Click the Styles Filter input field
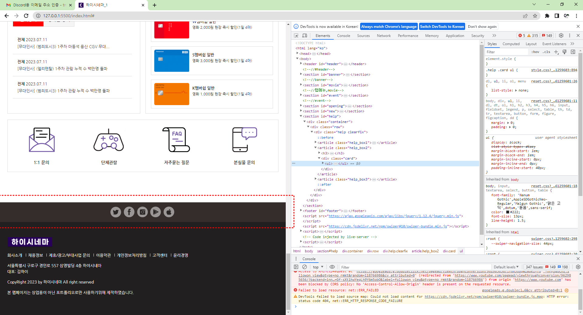Screen dimensions: 583x315 tap(507, 52)
